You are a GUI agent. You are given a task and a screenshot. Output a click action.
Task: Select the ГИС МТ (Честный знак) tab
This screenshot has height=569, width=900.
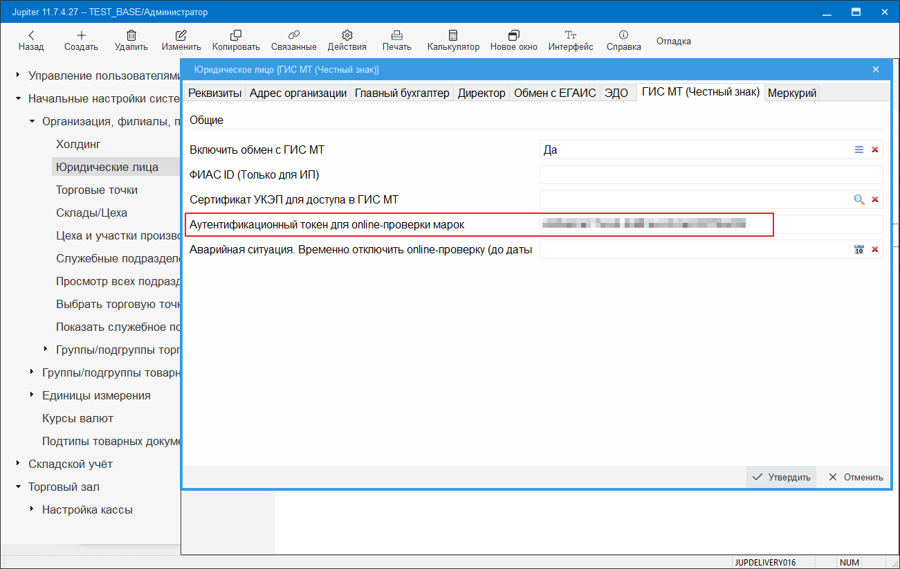tap(701, 91)
